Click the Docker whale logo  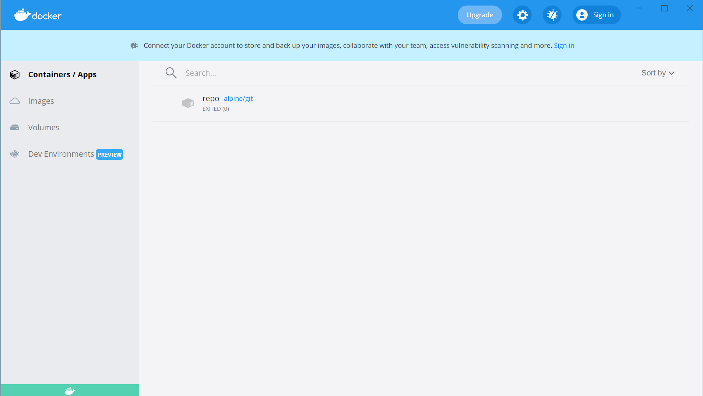click(38, 15)
